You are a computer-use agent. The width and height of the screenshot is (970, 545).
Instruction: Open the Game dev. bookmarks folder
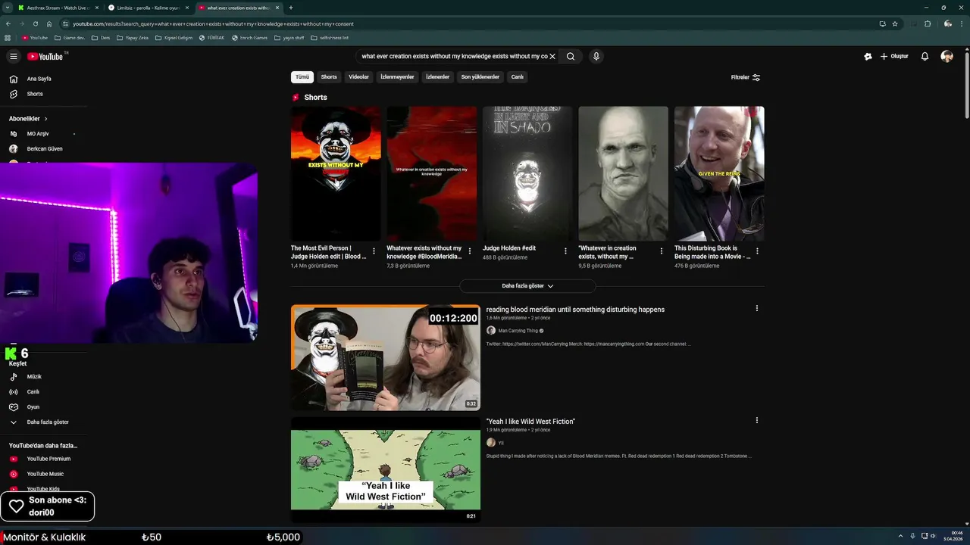(70, 37)
